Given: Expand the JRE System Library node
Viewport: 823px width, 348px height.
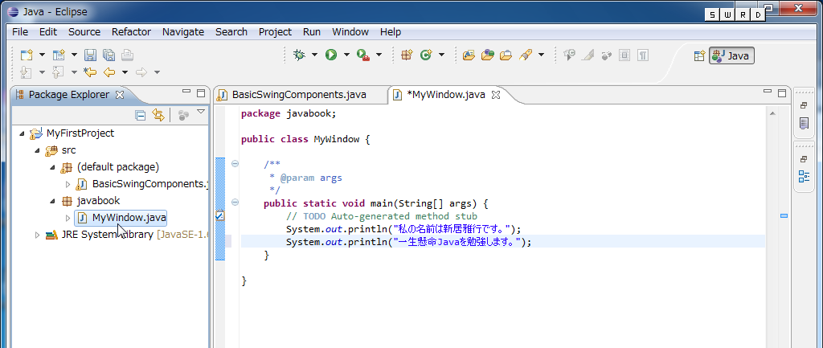Looking at the screenshot, I should coord(37,235).
